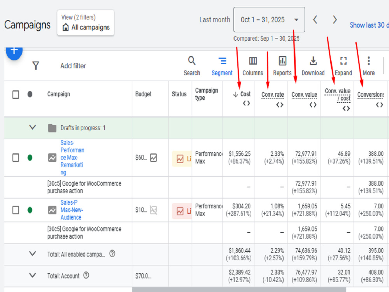Click the blue plus new campaign button

[14, 52]
